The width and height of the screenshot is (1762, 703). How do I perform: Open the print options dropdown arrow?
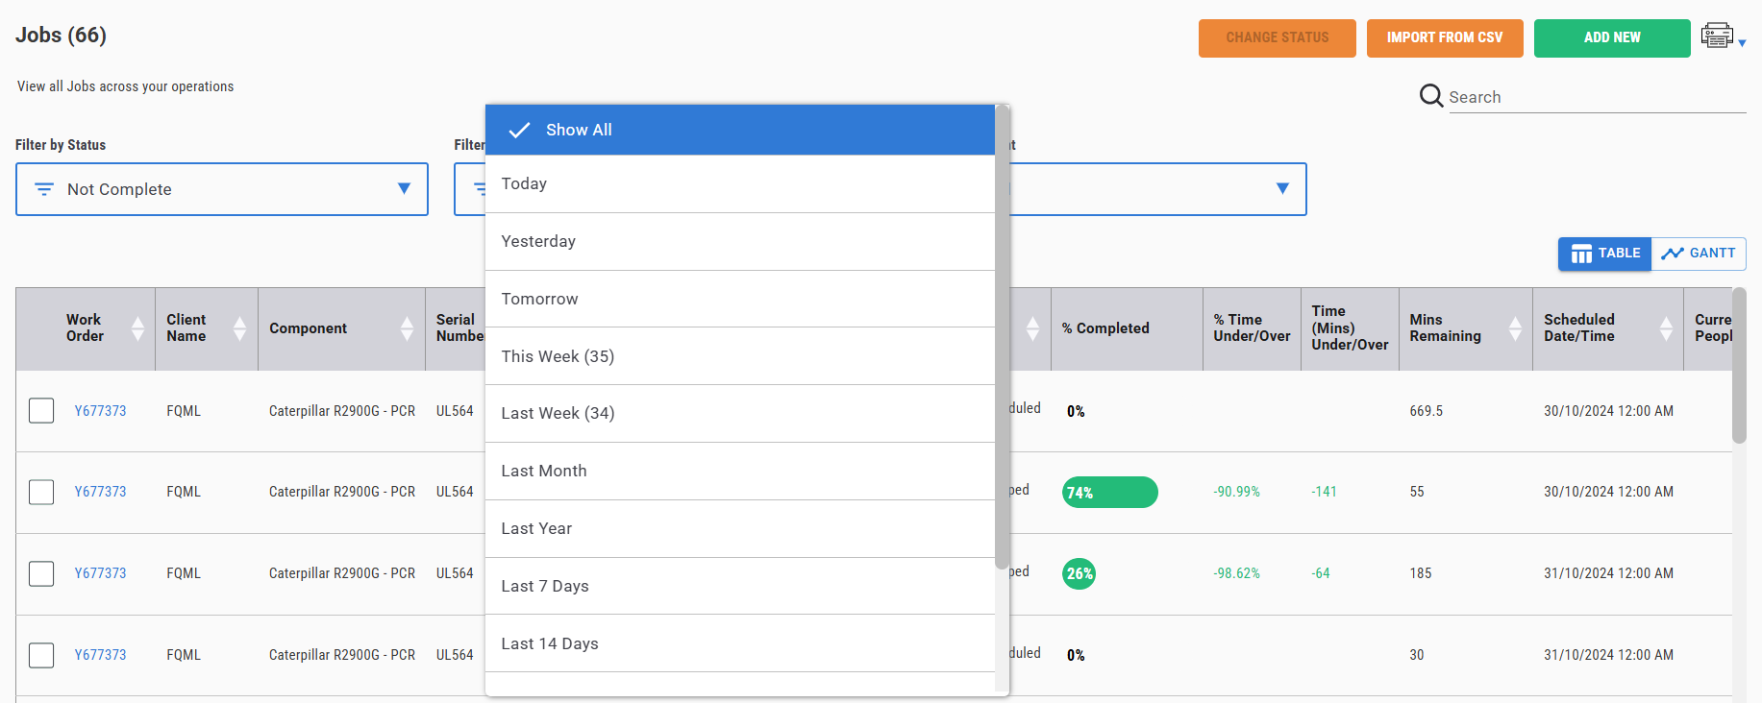point(1742,43)
